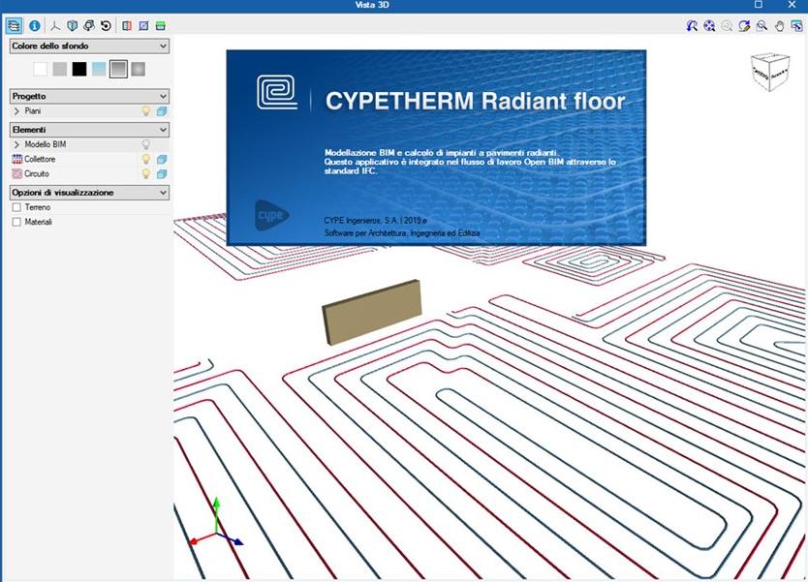Select the pan hand tool
This screenshot has width=808, height=582.
point(779,26)
